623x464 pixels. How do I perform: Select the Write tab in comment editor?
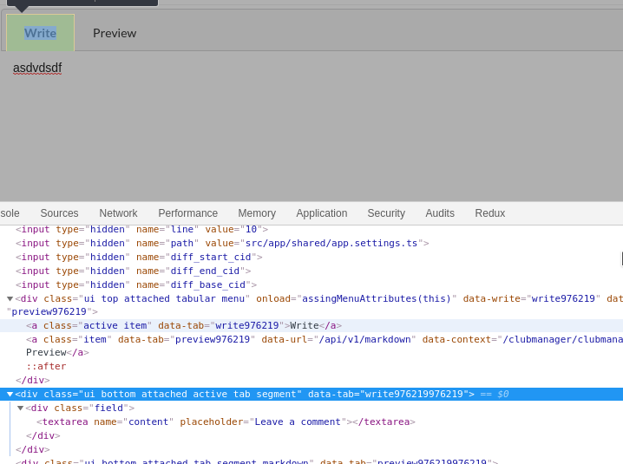point(40,33)
